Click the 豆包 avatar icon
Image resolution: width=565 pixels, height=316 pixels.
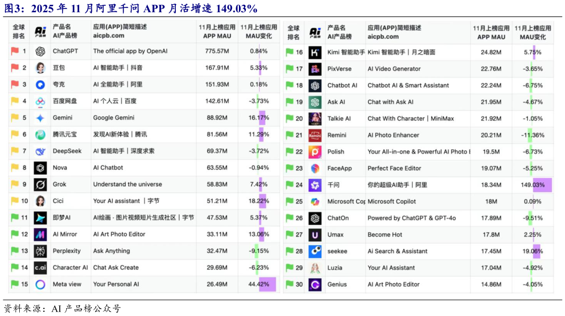[40, 68]
